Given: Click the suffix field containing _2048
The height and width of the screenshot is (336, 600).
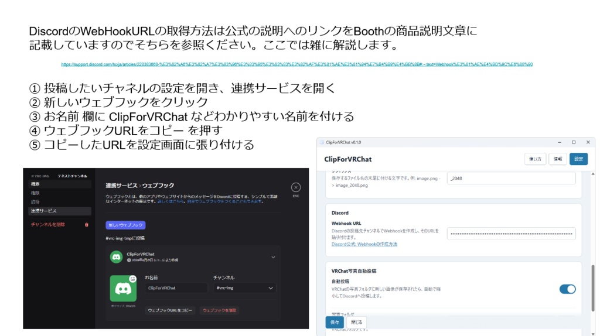Looking at the screenshot, I should (x=511, y=178).
